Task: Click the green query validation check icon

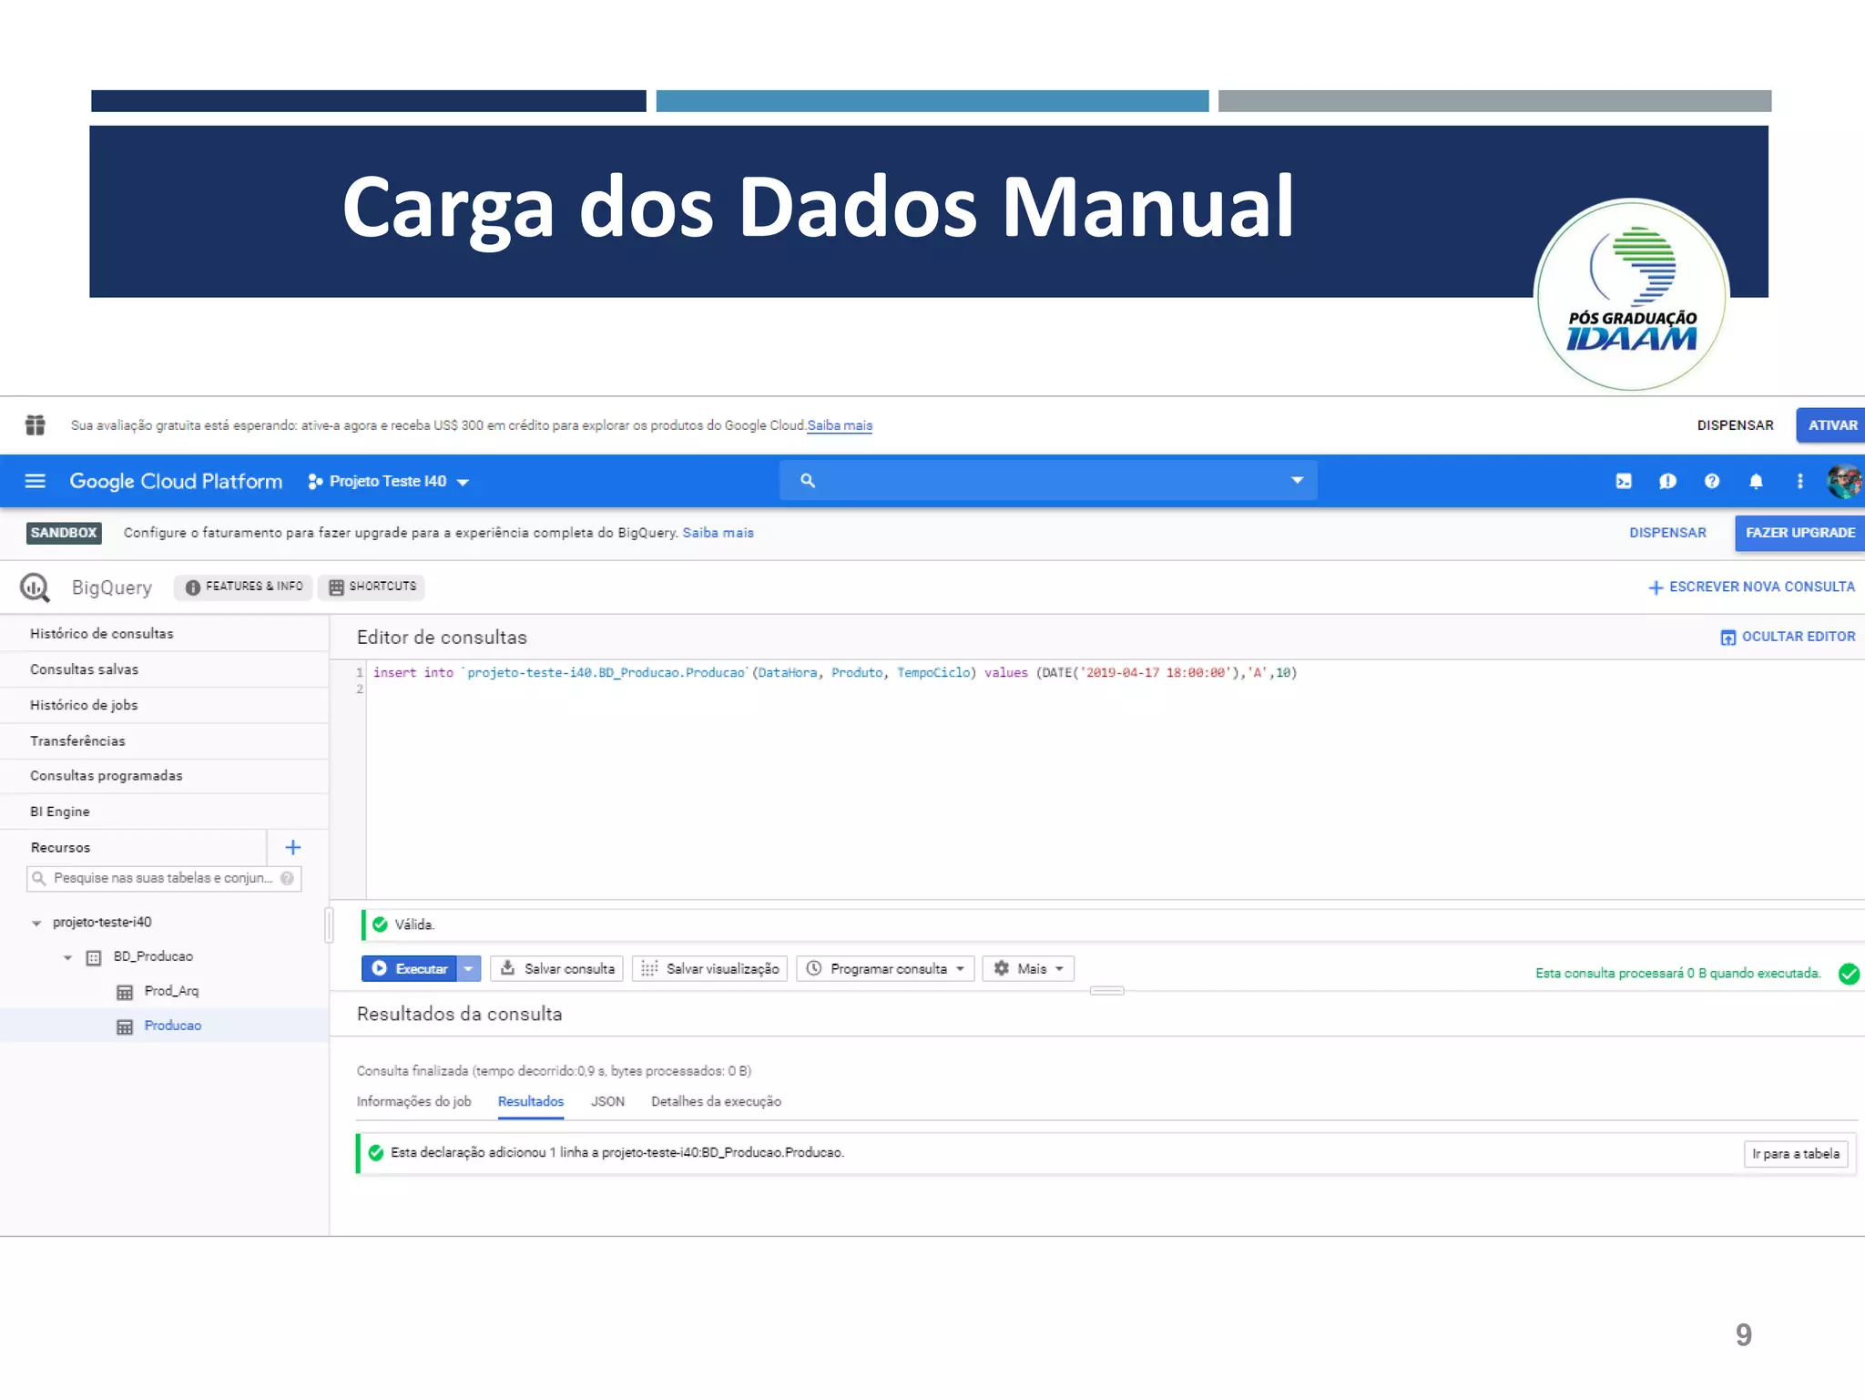Action: pos(1848,974)
